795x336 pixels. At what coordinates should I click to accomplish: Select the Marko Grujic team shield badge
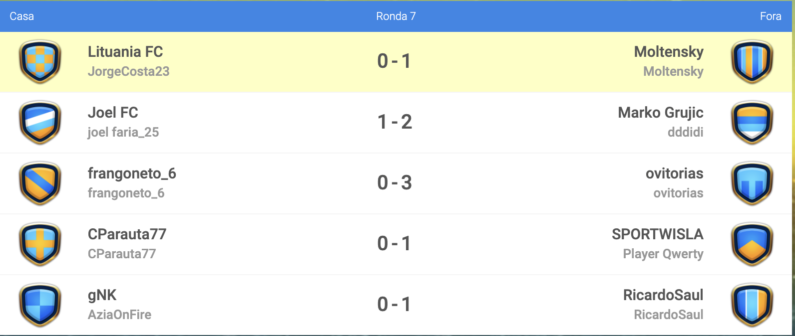(752, 123)
